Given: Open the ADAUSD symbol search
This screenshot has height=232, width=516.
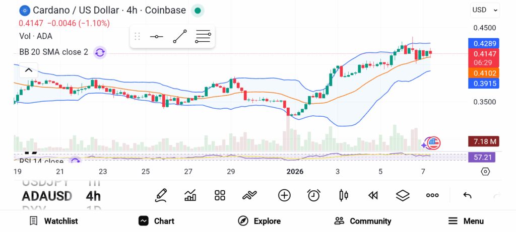Looking at the screenshot, I should pyautogui.click(x=47, y=196).
